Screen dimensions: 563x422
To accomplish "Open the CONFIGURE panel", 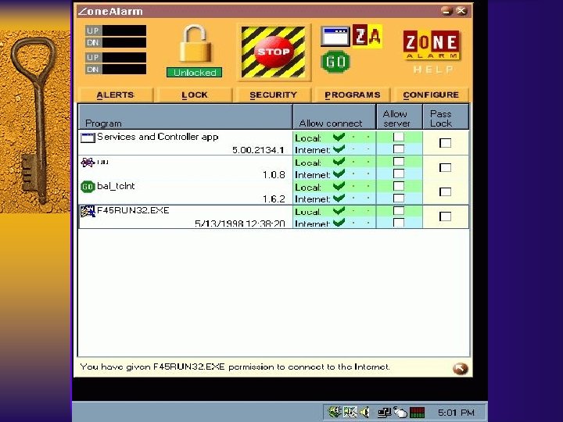I will coord(431,95).
